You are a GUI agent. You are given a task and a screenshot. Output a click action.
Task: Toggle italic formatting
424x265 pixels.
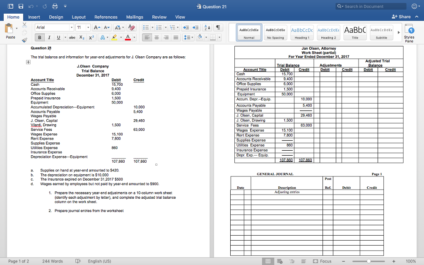[x=49, y=37]
